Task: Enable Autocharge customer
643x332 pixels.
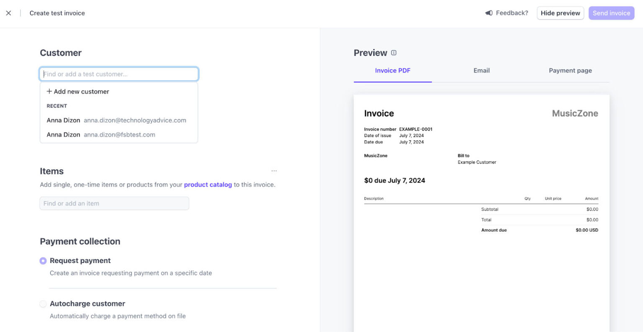Action: coord(43,304)
